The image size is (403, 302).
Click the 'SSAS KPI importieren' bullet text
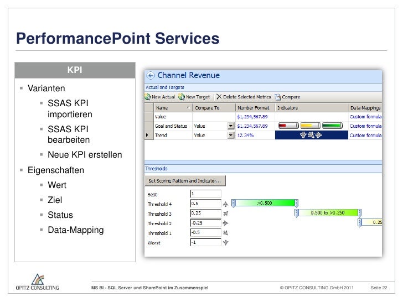70,108
